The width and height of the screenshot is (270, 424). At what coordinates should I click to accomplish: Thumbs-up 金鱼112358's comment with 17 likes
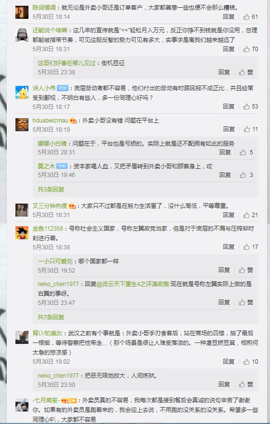250,247
